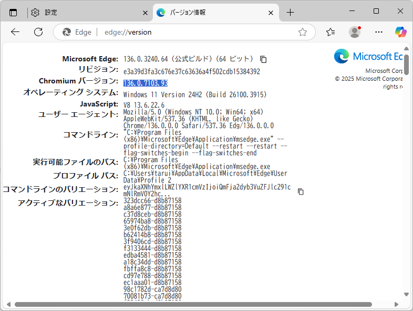Click horizontal scrollbar right arrow
The image size is (413, 311).
[x=396, y=304]
